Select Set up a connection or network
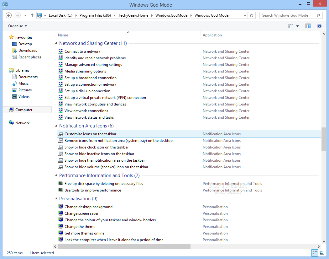Screen dimensions: 329x259 [91, 84]
